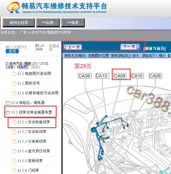Open the previous page with 上一页
This screenshot has width=171, height=174.
[73, 47]
